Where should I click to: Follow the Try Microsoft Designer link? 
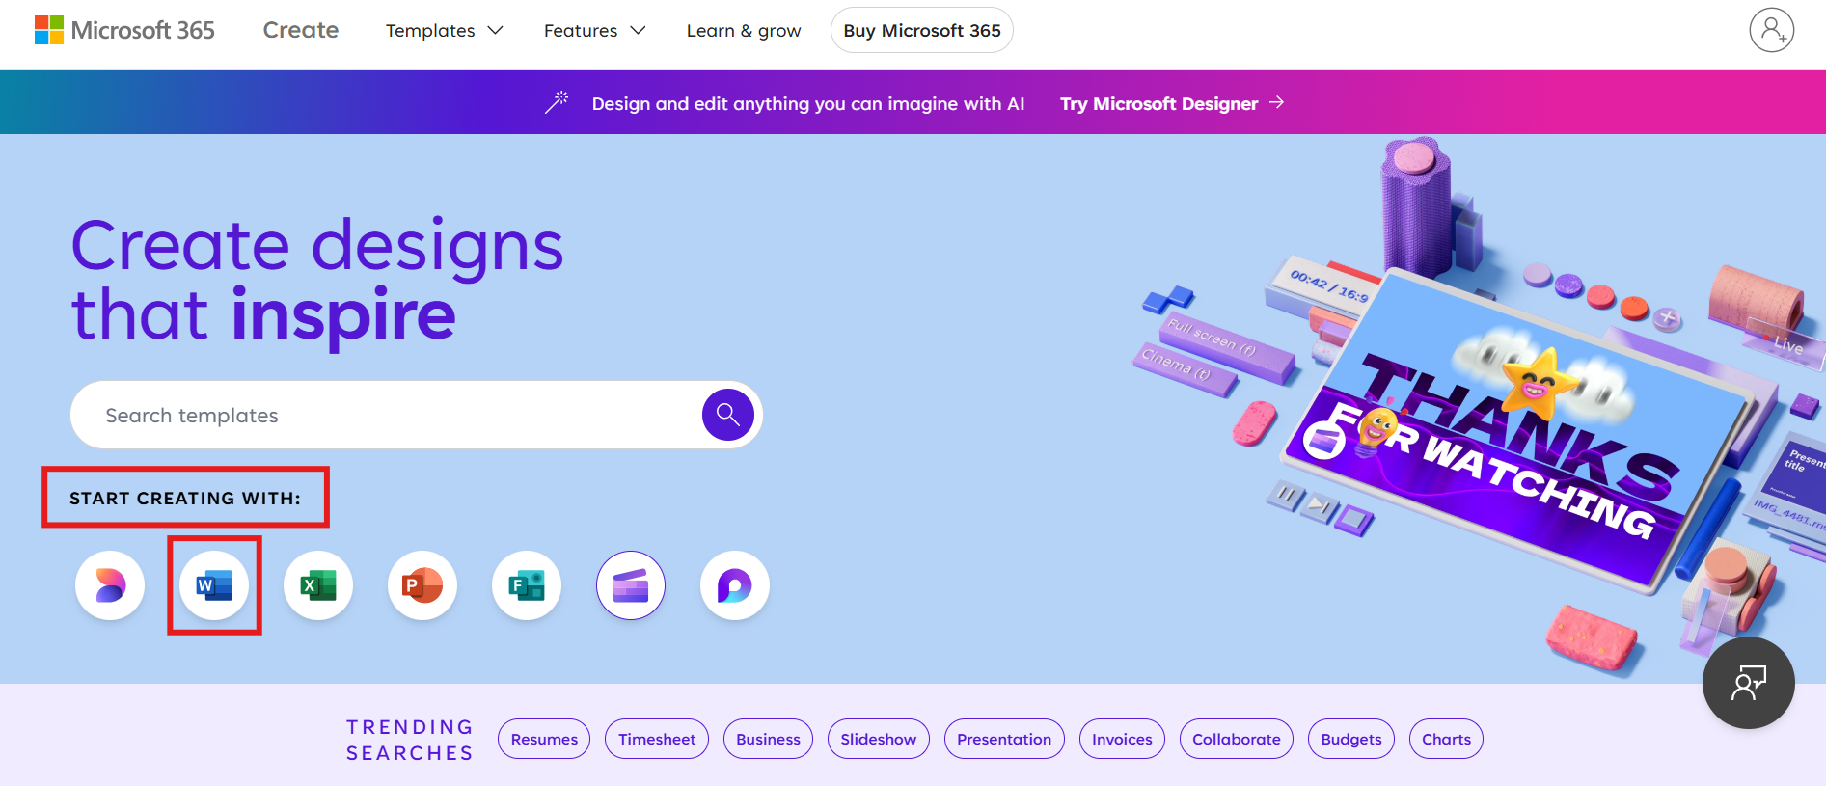(1172, 103)
